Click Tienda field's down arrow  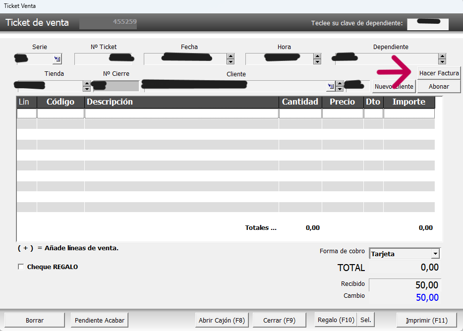click(x=87, y=89)
